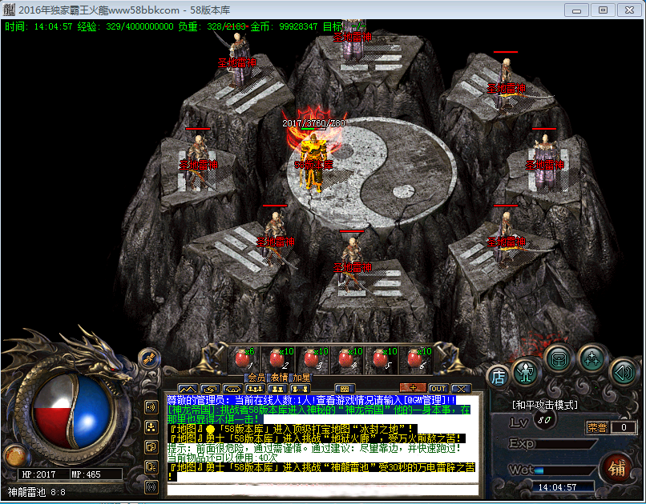The image size is (646, 504).
Task: Open the skills sparkle icon
Action: tap(592, 360)
